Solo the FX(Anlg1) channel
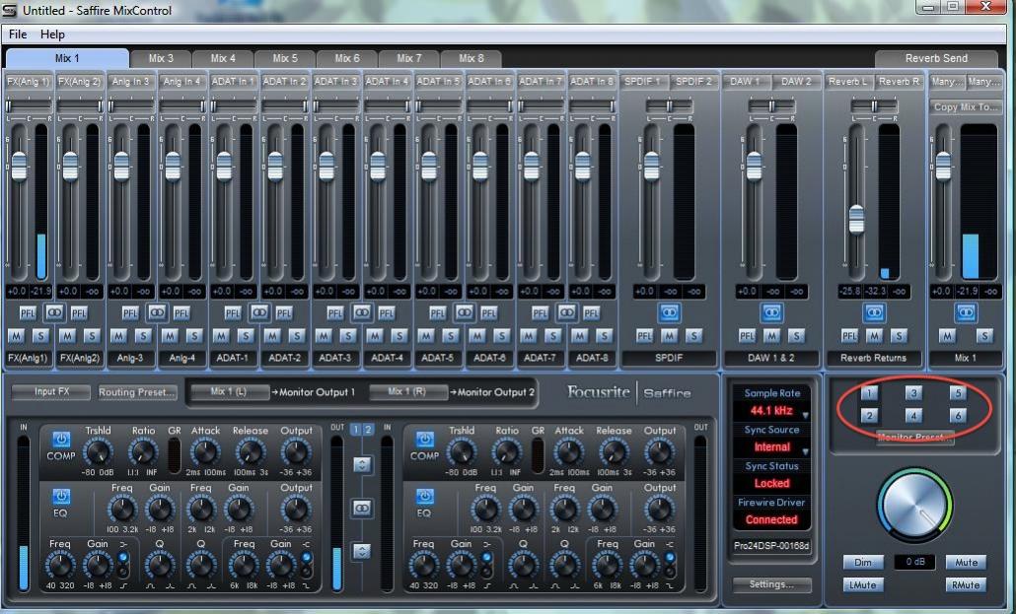Image resolution: width=1016 pixels, height=614 pixels. [x=40, y=336]
